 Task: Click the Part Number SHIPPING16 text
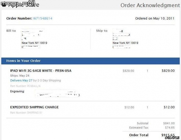(x=26, y=112)
